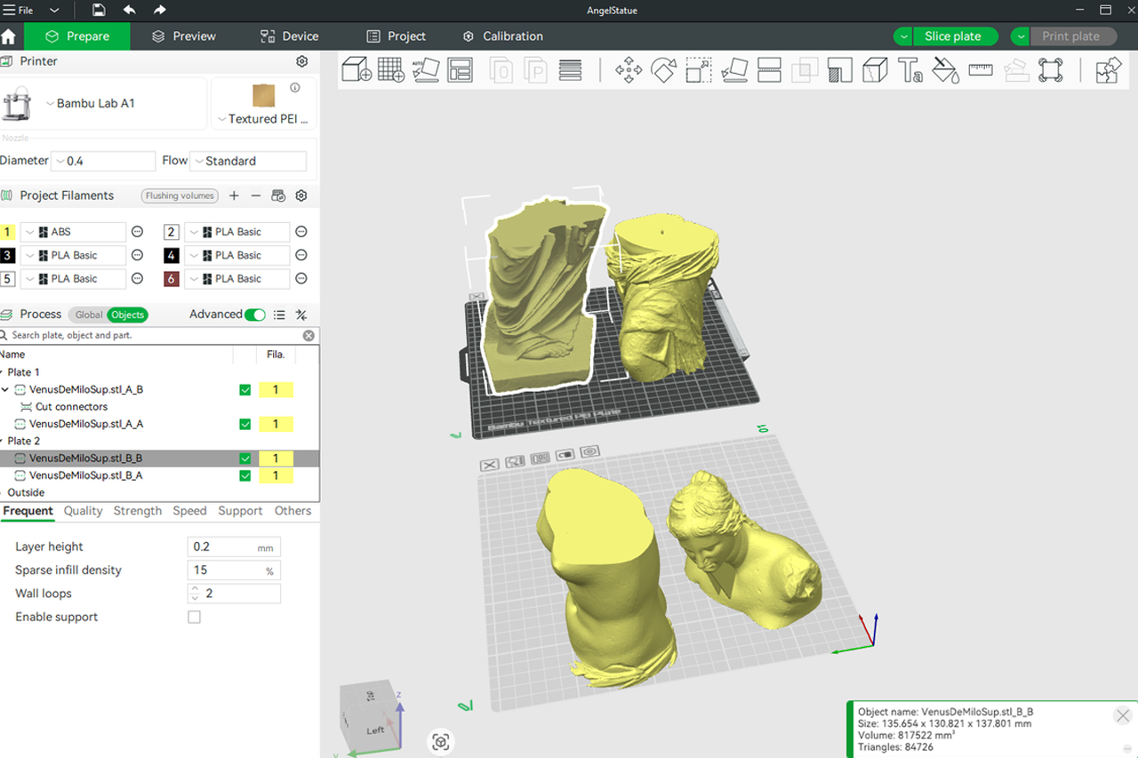Screen dimensions: 1138x758
Task: Open the Variable layer height tool
Action: point(570,70)
